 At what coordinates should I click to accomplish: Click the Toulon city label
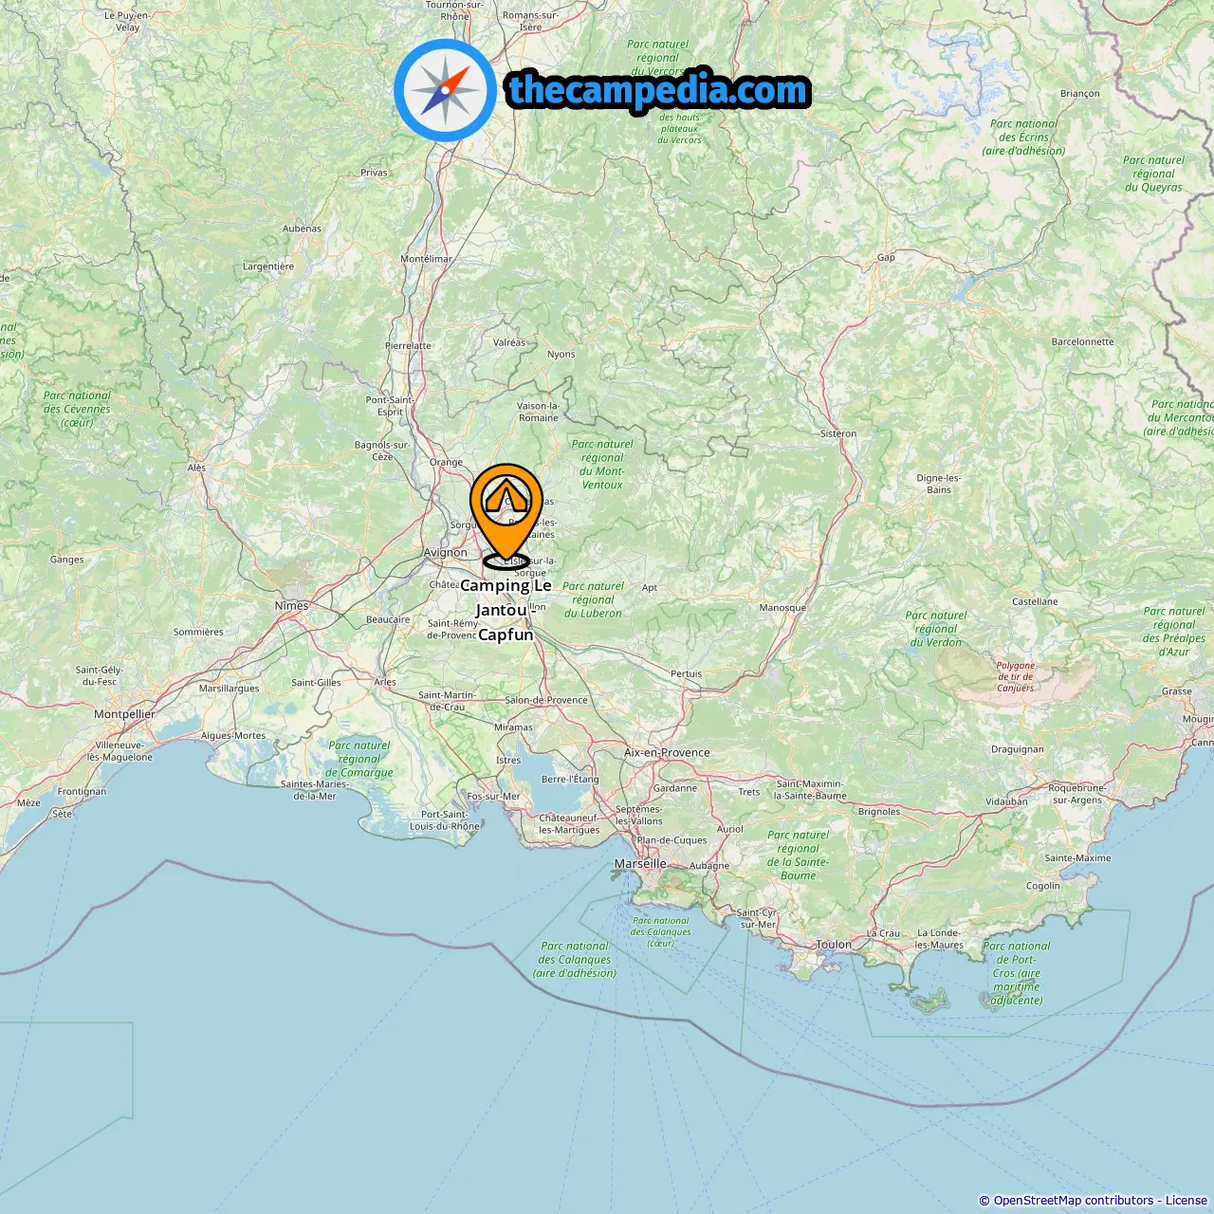tap(834, 945)
